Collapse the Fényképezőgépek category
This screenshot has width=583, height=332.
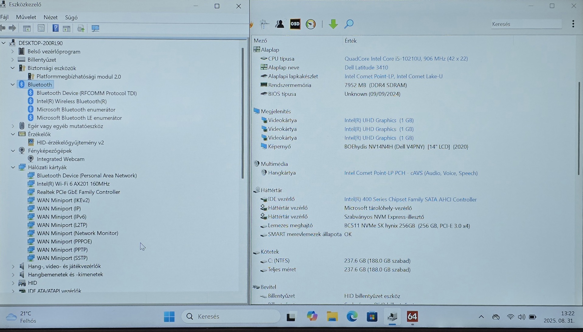click(13, 151)
